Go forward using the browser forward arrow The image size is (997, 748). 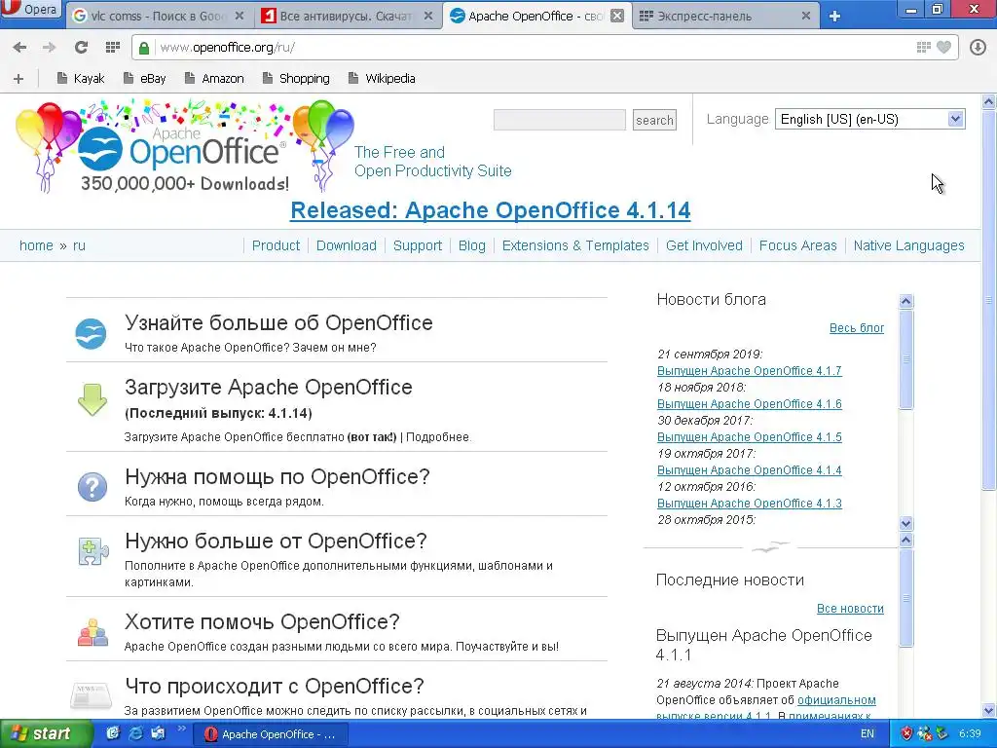point(49,47)
